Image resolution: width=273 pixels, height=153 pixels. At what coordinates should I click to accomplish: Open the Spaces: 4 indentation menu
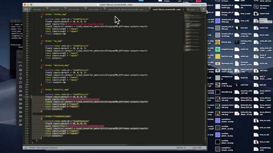tap(181, 148)
